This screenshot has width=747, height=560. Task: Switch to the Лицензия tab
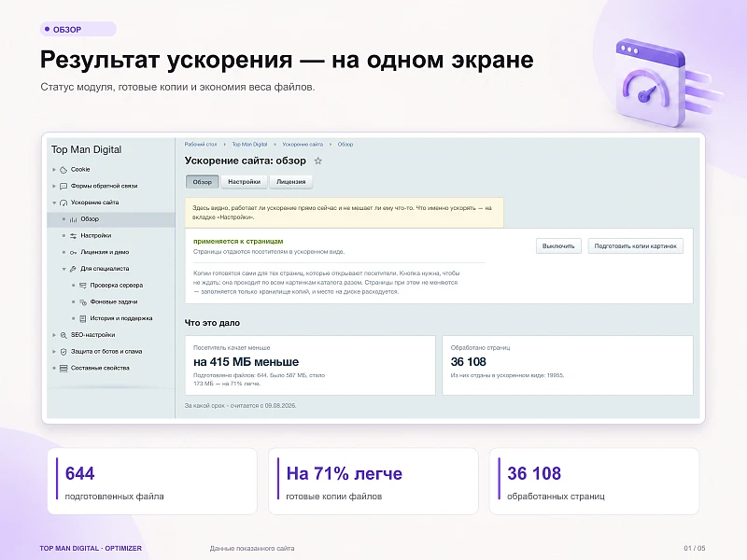(x=290, y=182)
